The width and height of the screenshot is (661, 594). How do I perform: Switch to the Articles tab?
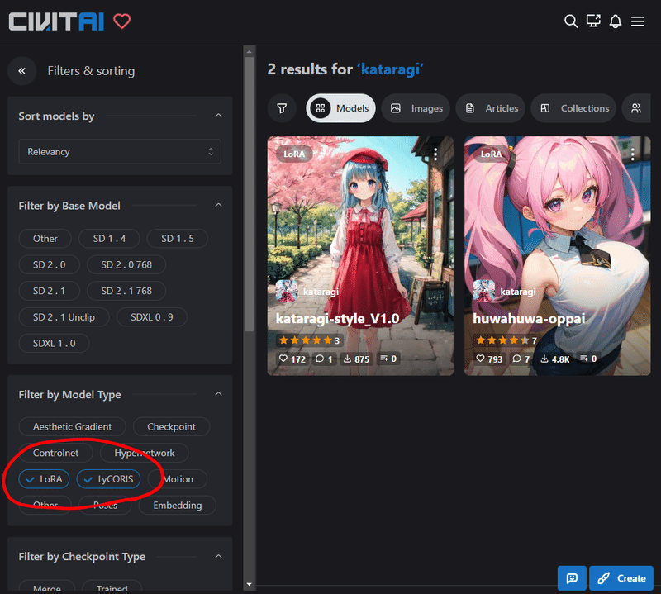coord(490,108)
